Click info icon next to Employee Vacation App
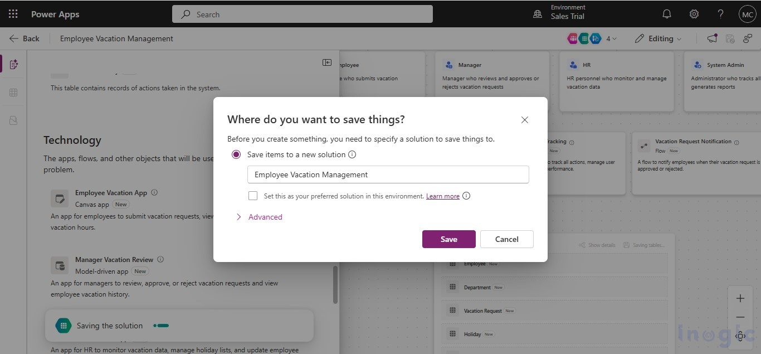761x354 pixels. (154, 192)
